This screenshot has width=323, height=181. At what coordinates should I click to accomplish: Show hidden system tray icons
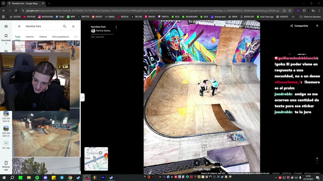[276, 178]
